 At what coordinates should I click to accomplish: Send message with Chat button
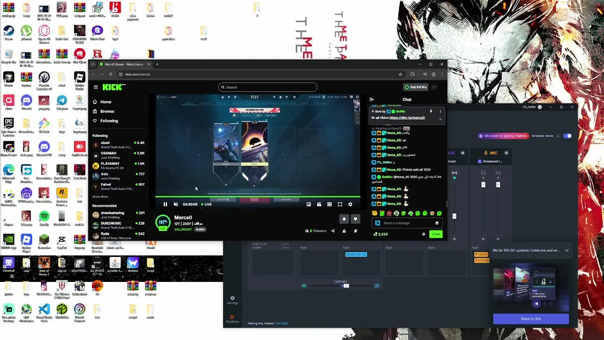436,234
